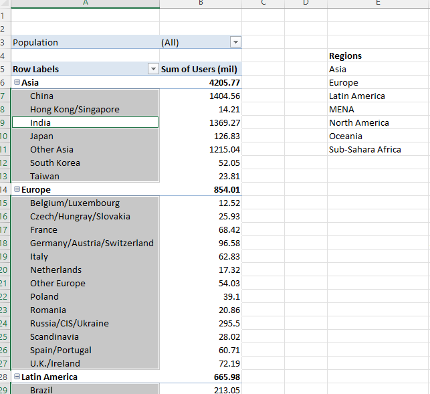The height and width of the screenshot is (394, 430).
Task: Select the Spain/Portugal cell
Action: pyautogui.click(x=86, y=350)
